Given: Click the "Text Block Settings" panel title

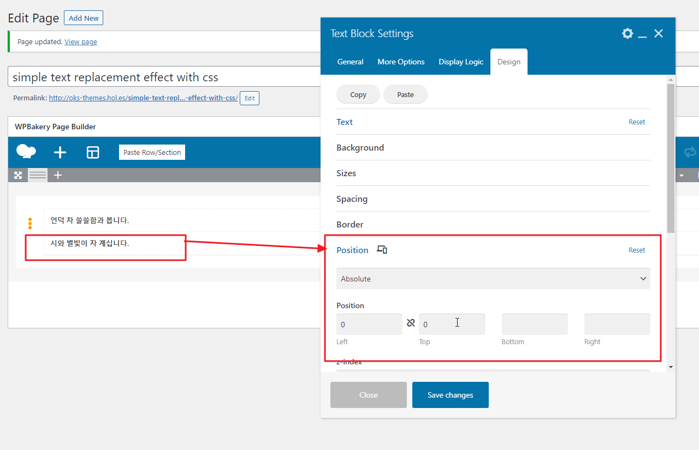Looking at the screenshot, I should pyautogui.click(x=372, y=33).
